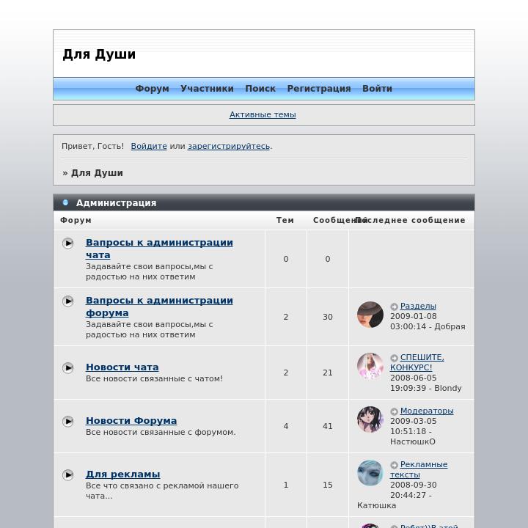Screen dimensions: 528x528
Task: Click message count 21 in Новости чата row
Action: (328, 373)
